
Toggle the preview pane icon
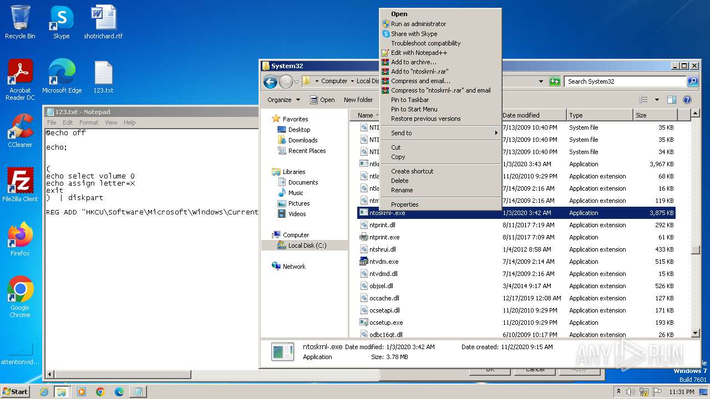[x=671, y=100]
